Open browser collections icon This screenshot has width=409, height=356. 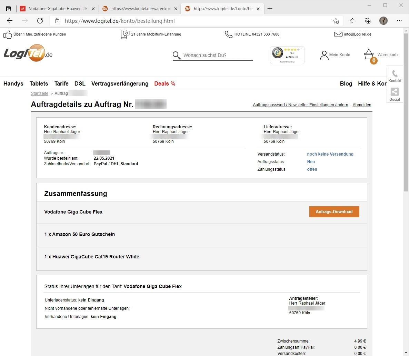pyautogui.click(x=368, y=21)
